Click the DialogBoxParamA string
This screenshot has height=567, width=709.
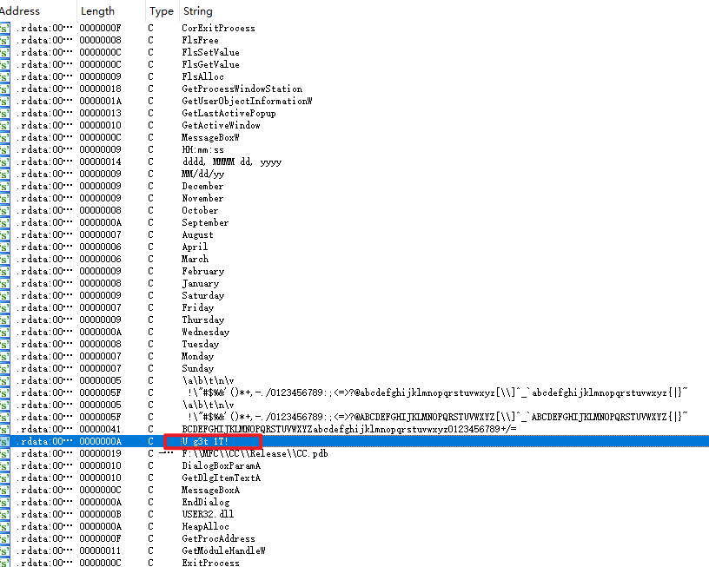pyautogui.click(x=221, y=465)
